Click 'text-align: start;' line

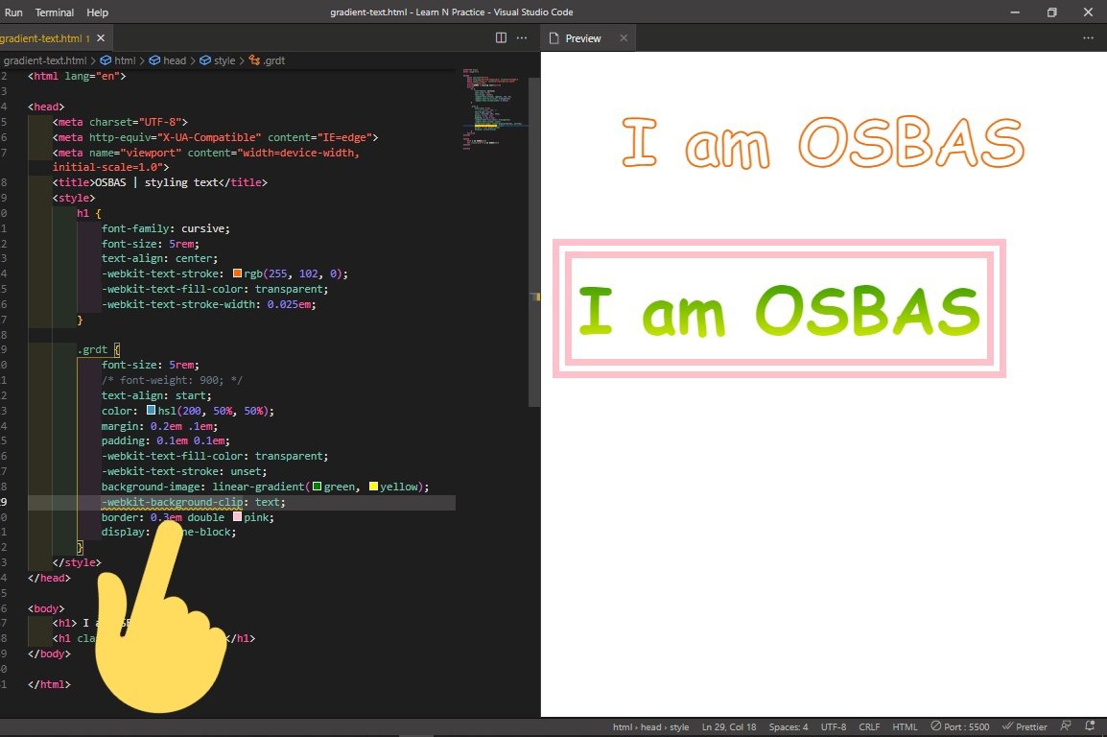(x=156, y=395)
